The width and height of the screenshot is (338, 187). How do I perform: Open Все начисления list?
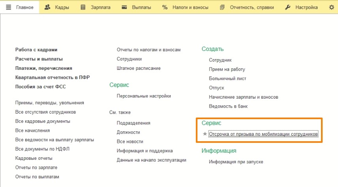(32, 131)
